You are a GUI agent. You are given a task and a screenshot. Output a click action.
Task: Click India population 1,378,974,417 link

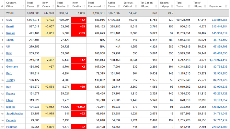[x=218, y=60]
